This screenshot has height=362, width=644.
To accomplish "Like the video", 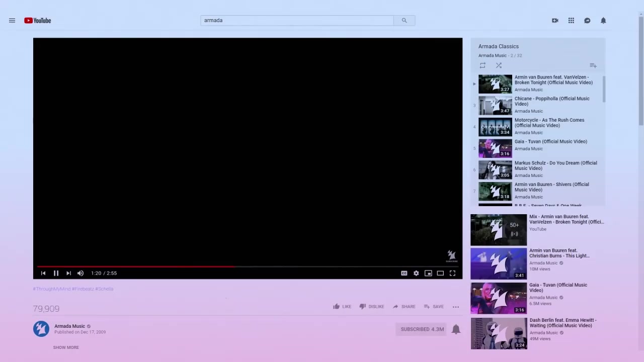I will pyautogui.click(x=342, y=307).
